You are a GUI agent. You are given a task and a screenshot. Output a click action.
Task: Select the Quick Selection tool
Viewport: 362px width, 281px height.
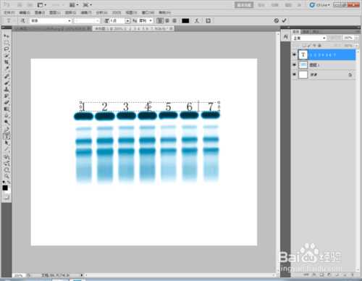click(x=7, y=56)
